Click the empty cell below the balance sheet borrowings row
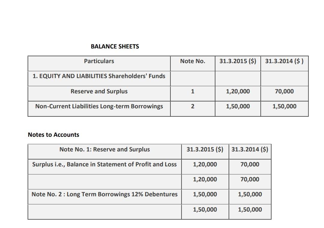This screenshot has width=324, height=228. [99, 115]
